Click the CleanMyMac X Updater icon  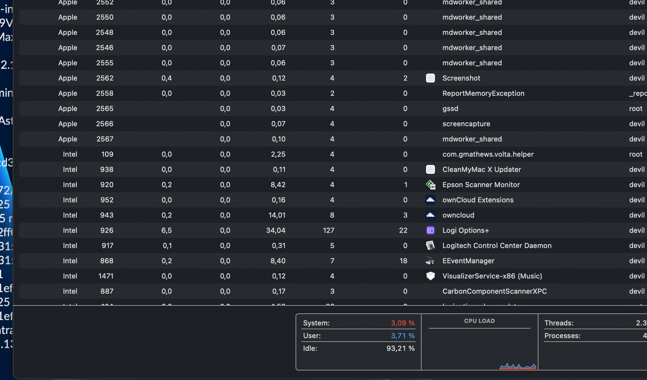click(x=430, y=169)
